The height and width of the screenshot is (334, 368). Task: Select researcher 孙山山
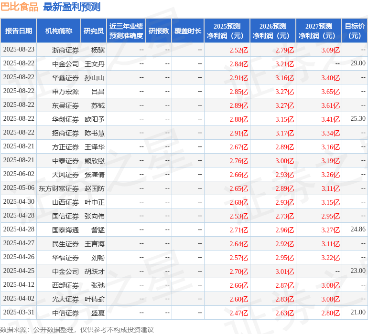click(95, 78)
